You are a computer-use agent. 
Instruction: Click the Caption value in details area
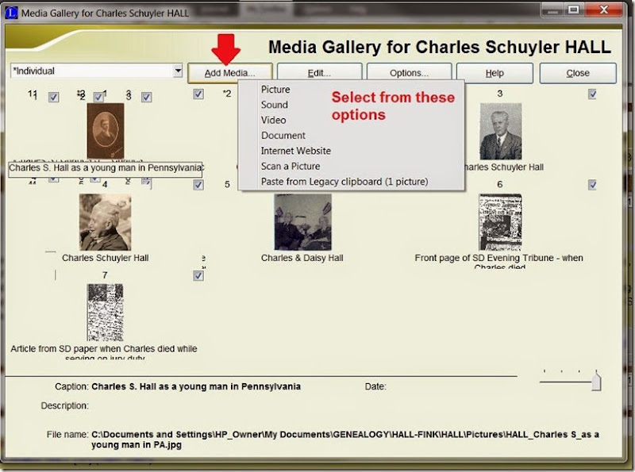click(x=196, y=386)
